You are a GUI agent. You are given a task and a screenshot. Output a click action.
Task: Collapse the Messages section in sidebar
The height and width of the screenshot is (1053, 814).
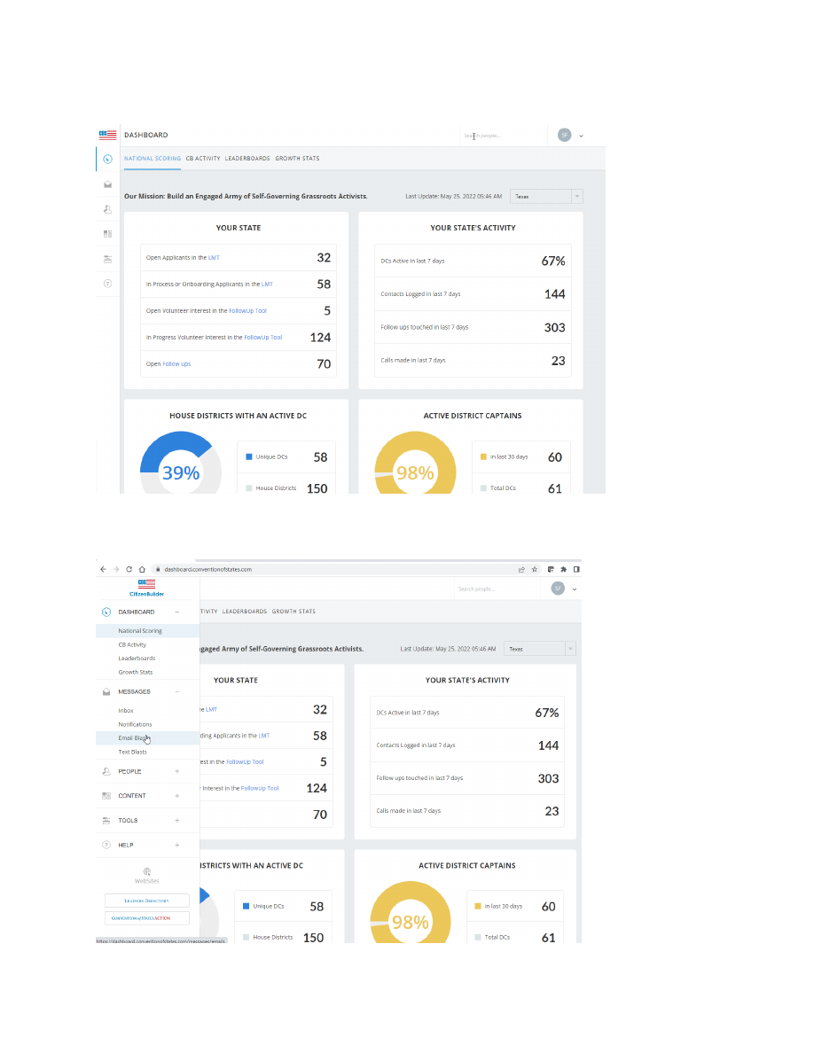tap(176, 691)
